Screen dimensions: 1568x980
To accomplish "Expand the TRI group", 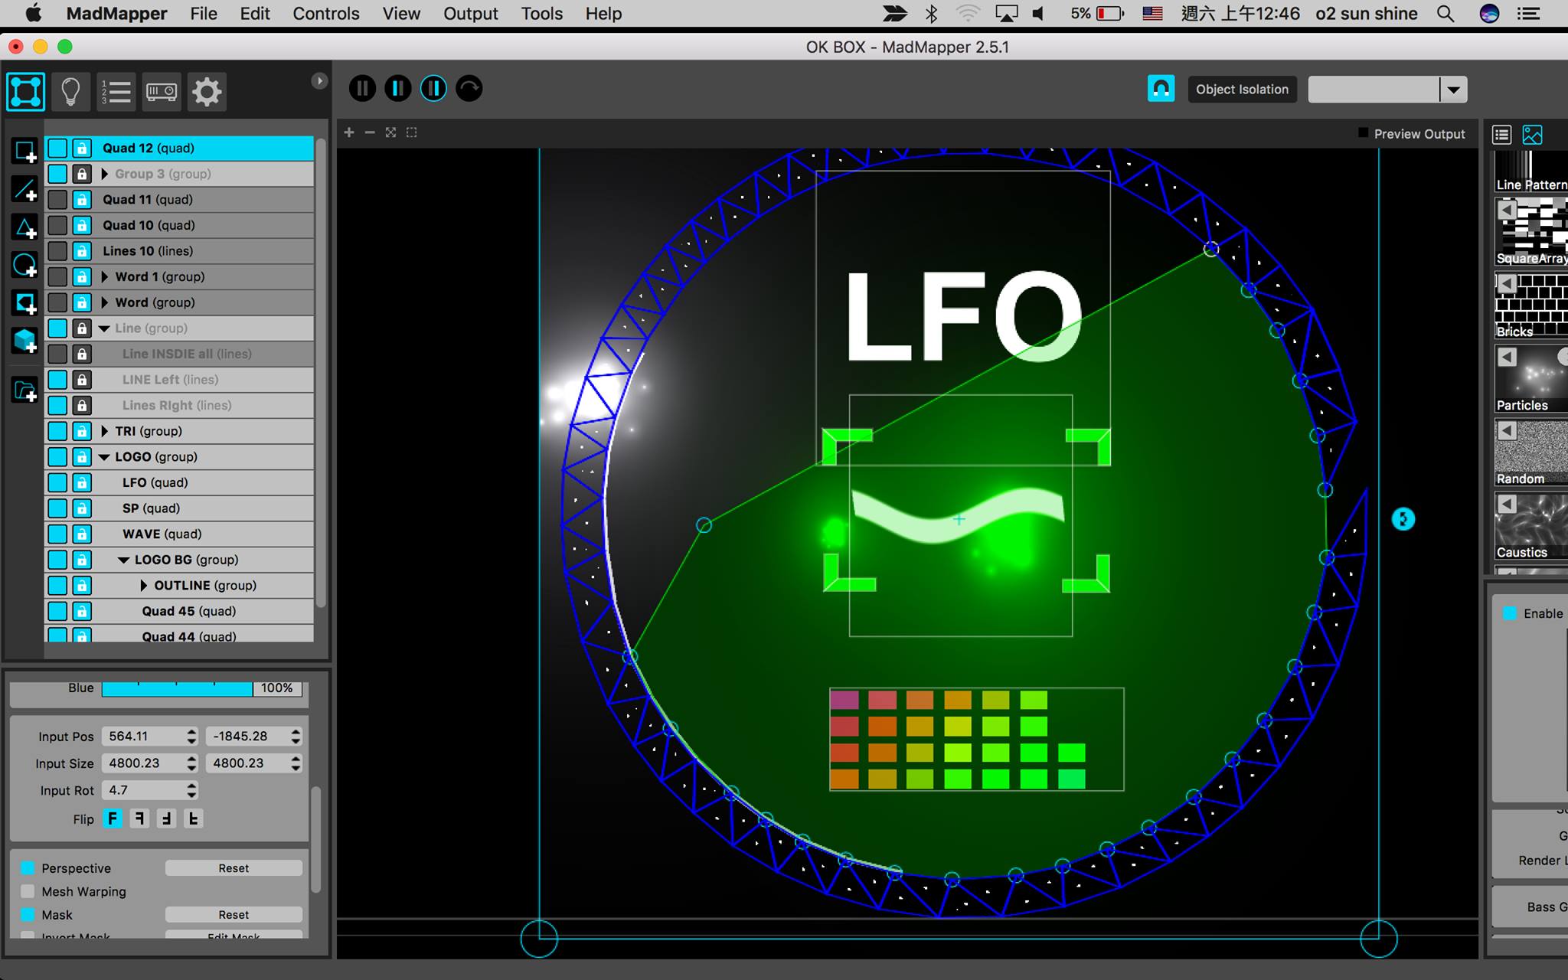I will (105, 431).
